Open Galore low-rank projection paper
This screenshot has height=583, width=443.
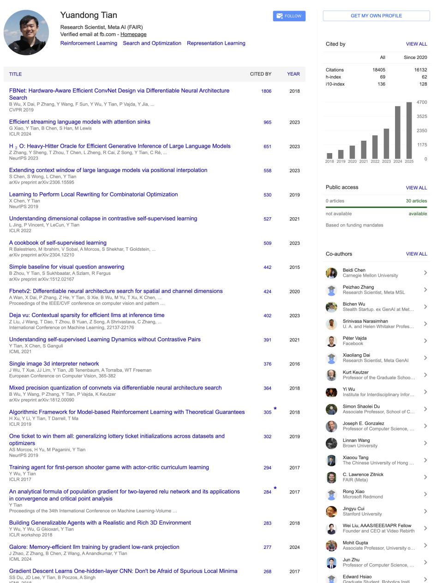point(94,547)
